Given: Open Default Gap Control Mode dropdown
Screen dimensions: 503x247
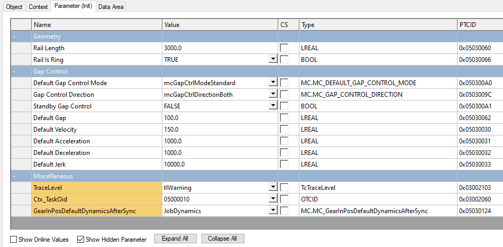Looking at the screenshot, I should (273, 83).
